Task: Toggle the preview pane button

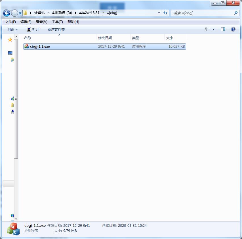Action: tap(223, 29)
